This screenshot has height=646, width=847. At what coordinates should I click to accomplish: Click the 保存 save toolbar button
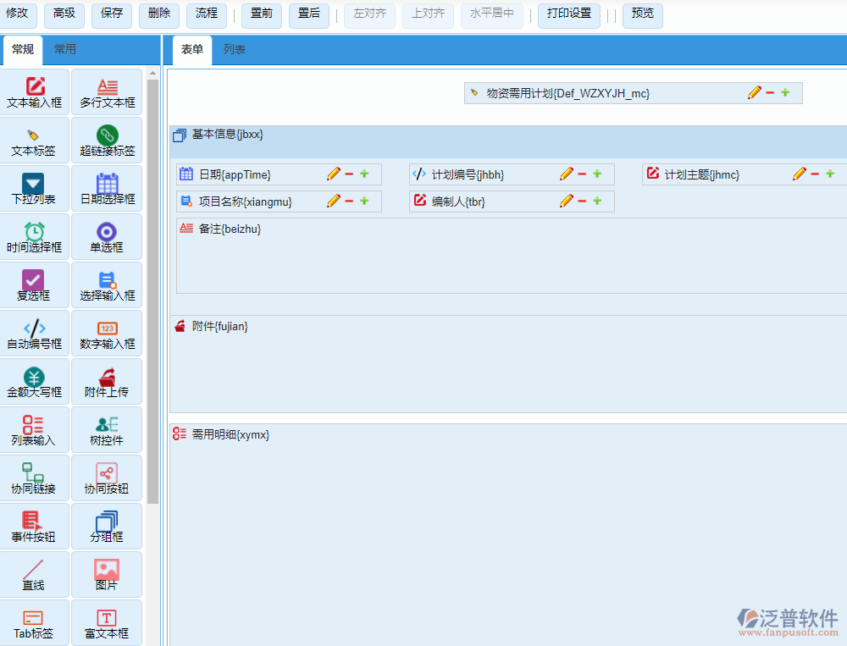[x=111, y=15]
